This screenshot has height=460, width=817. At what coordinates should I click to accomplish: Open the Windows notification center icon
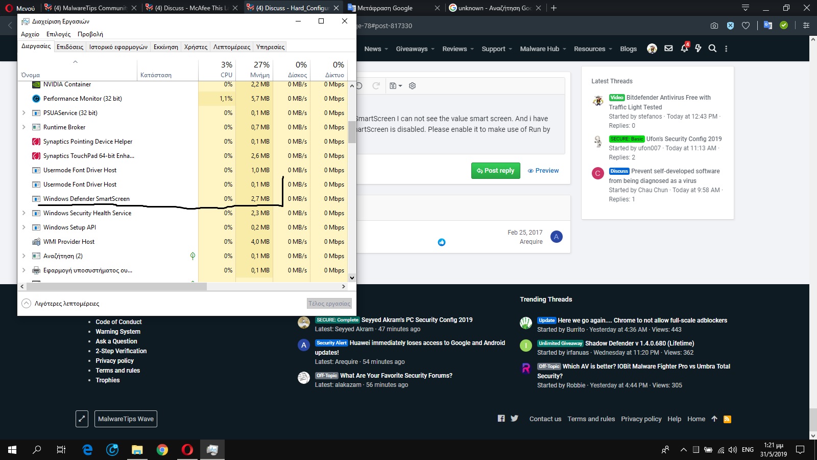800,450
